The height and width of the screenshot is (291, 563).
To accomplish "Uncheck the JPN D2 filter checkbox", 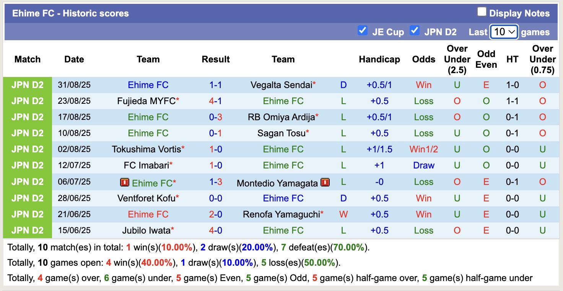I will point(415,31).
